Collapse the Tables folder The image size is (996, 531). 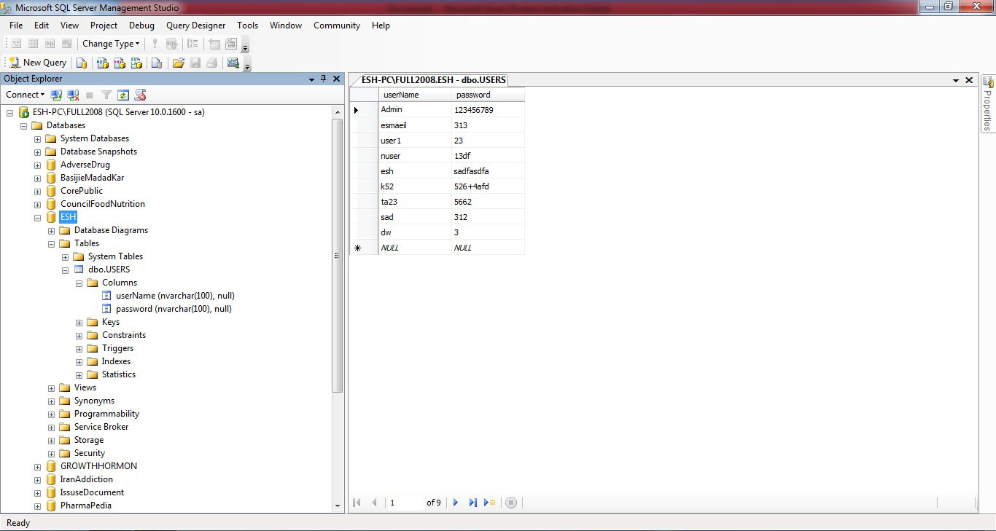[x=51, y=243]
